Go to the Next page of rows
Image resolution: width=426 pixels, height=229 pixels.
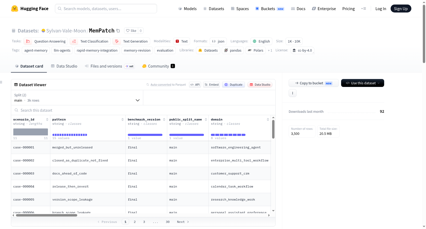pyautogui.click(x=183, y=222)
